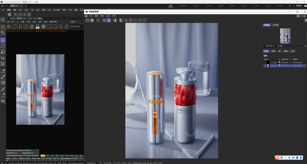Open the Histogram tab 柱状图
This screenshot has height=164, width=307.
point(275,25)
